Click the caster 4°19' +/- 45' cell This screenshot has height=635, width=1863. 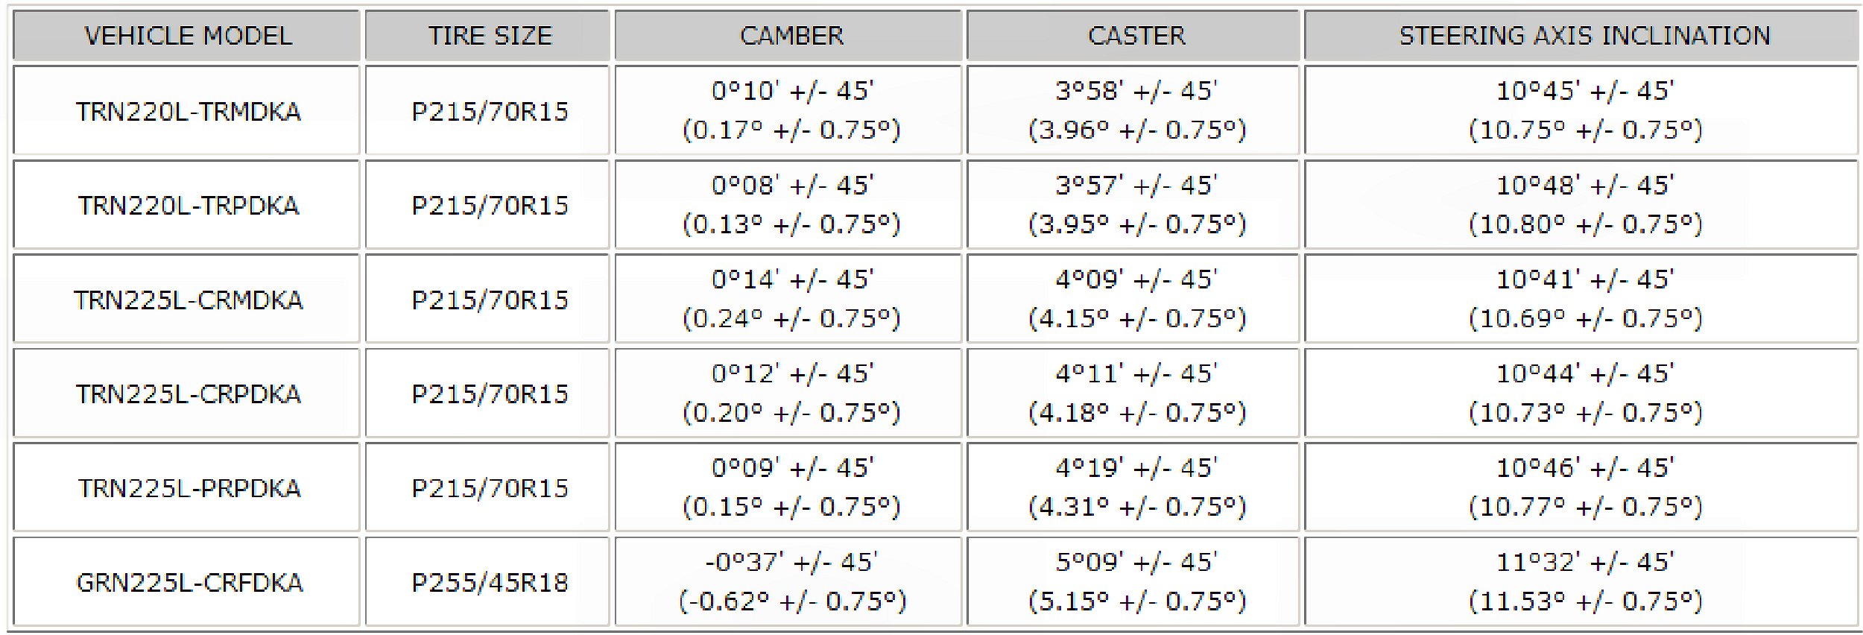[1136, 487]
